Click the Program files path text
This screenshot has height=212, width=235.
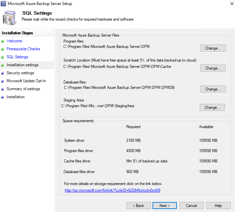[106, 47]
